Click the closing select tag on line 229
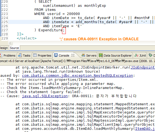155x132 pixels. pyautogui.click(x=27, y=38)
